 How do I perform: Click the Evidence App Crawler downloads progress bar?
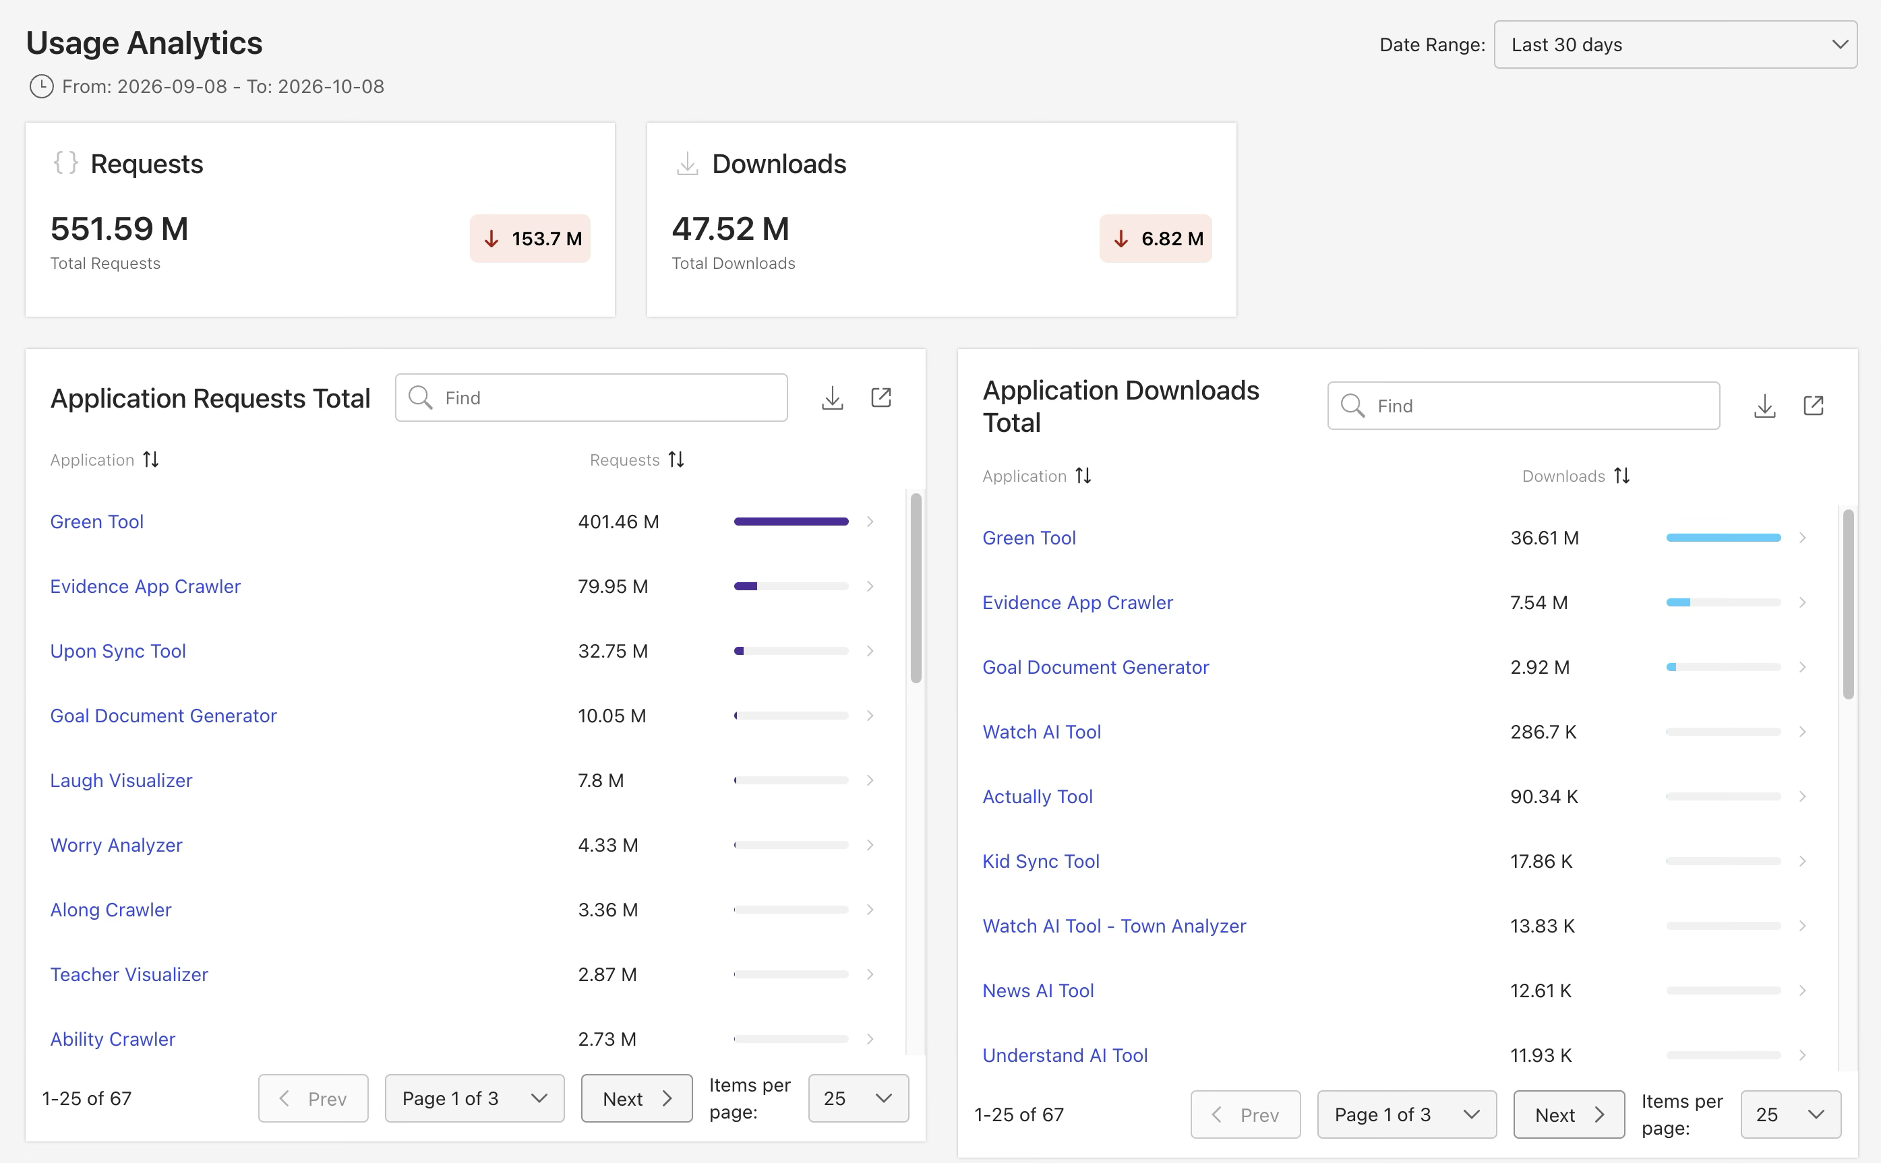click(1723, 602)
